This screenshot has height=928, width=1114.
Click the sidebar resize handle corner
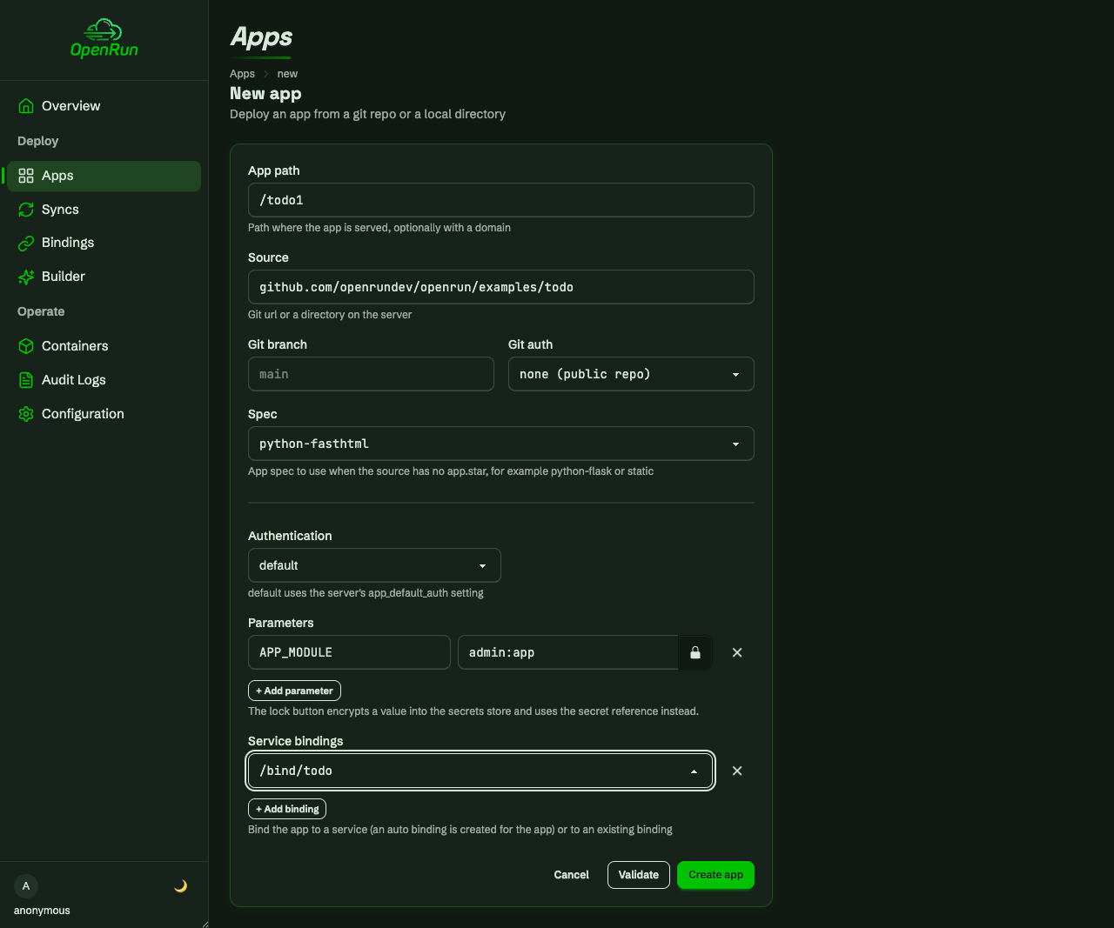[205, 924]
